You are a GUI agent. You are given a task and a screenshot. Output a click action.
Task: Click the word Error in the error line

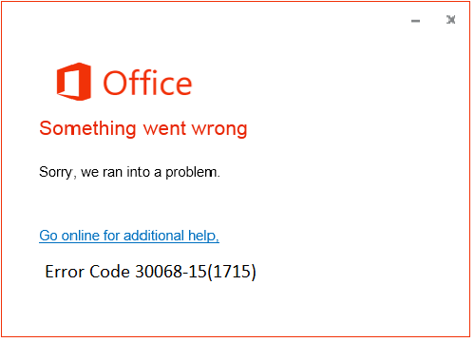click(x=65, y=272)
